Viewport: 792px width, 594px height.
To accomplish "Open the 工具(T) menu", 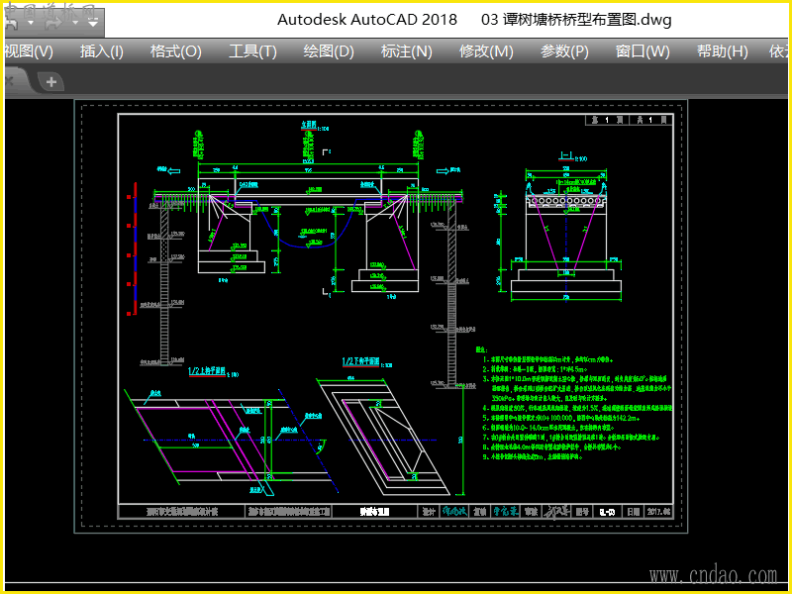I will point(252,51).
